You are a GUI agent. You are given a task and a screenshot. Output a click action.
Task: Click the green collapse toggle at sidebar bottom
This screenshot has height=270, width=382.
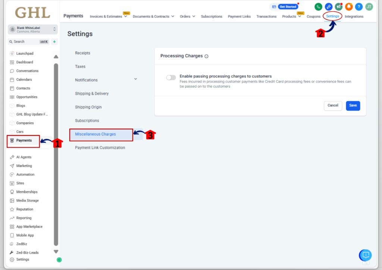pyautogui.click(x=59, y=260)
